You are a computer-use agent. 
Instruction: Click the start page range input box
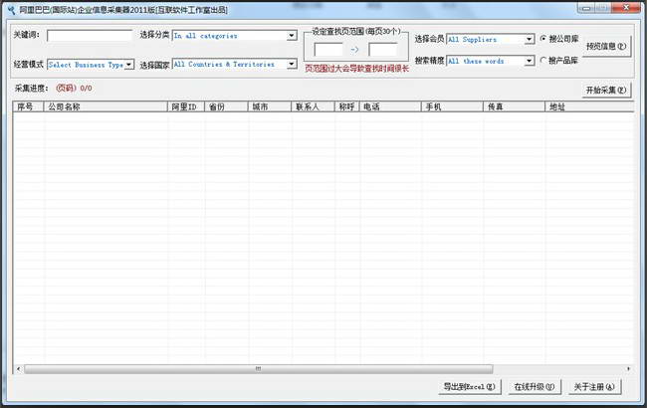click(328, 50)
